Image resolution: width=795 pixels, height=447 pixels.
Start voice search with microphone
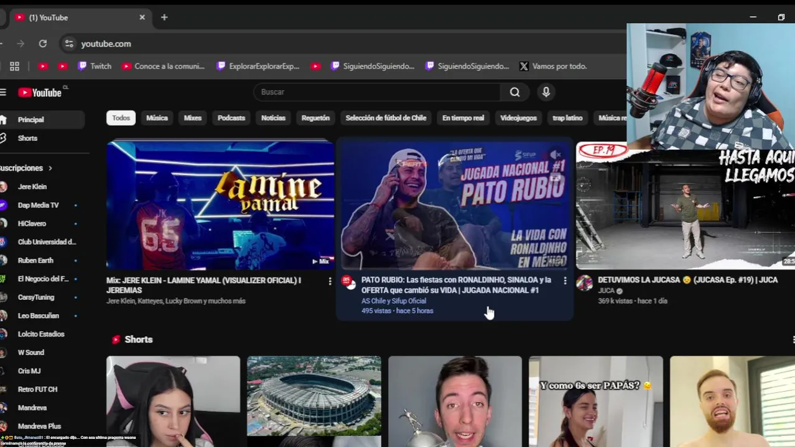coord(546,92)
